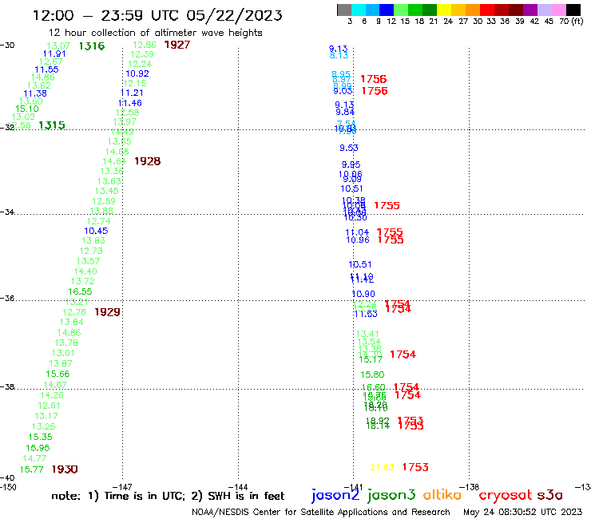The height and width of the screenshot is (519, 591).
Task: Click the gray 3 ft color swatch
Action: coord(344,10)
